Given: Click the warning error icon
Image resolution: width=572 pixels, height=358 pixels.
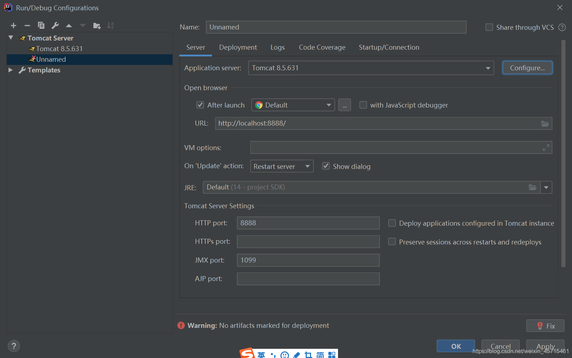Looking at the screenshot, I should coord(181,325).
